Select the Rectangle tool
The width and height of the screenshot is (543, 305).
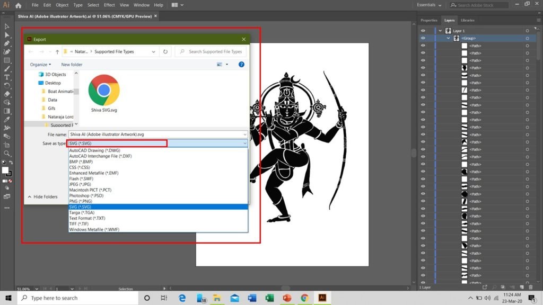coord(6,60)
